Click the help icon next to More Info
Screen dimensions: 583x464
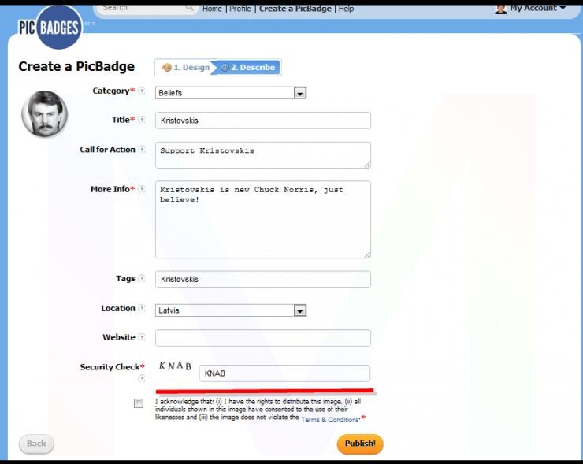click(142, 190)
